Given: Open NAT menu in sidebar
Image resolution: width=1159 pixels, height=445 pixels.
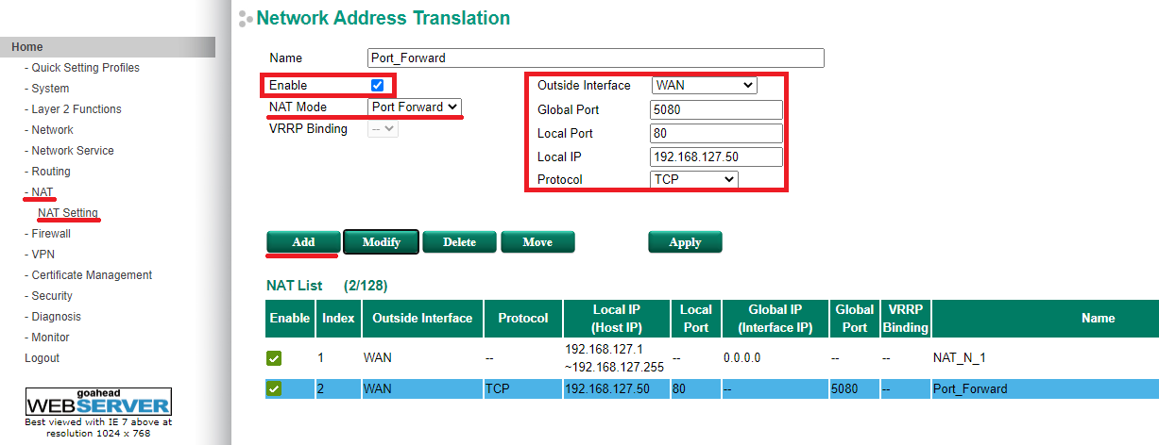Looking at the screenshot, I should 42,192.
